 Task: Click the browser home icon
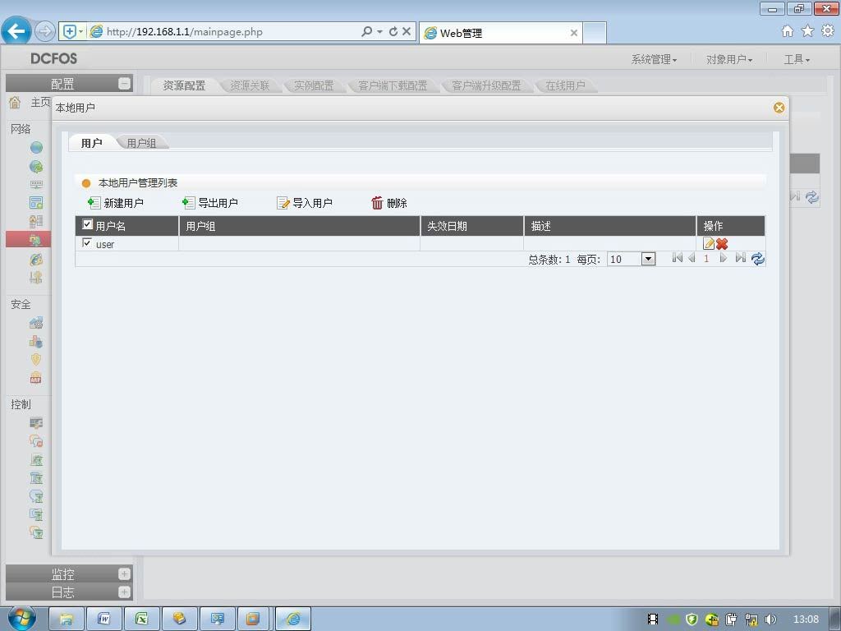pyautogui.click(x=788, y=31)
